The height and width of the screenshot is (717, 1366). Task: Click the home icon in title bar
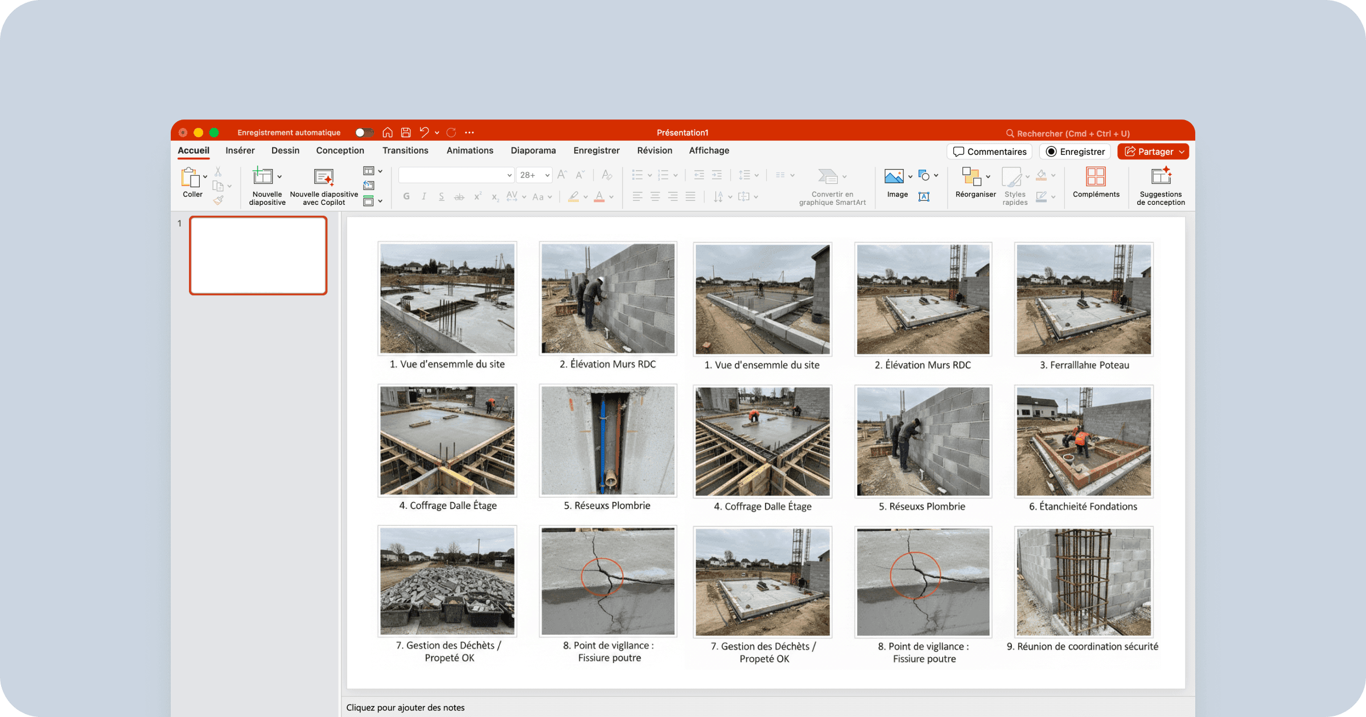coord(388,133)
